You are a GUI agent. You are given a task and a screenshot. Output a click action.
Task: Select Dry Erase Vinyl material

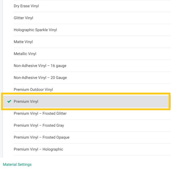pyautogui.click(x=26, y=6)
